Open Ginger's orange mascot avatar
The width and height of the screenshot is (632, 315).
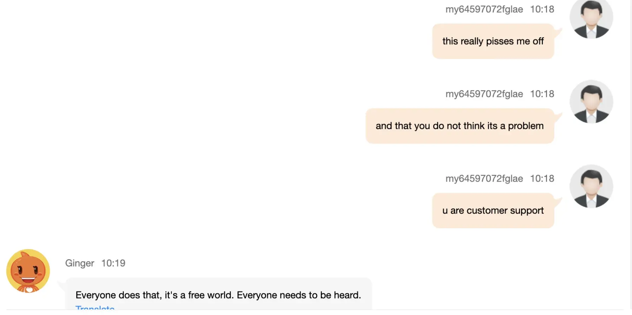coord(28,271)
